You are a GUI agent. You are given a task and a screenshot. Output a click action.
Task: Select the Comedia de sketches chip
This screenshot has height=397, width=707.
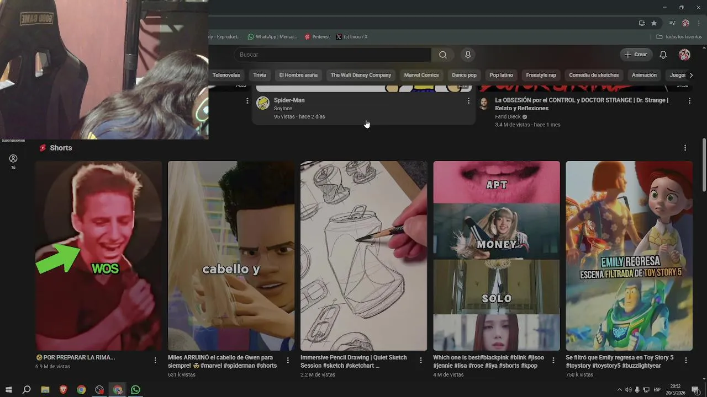594,75
